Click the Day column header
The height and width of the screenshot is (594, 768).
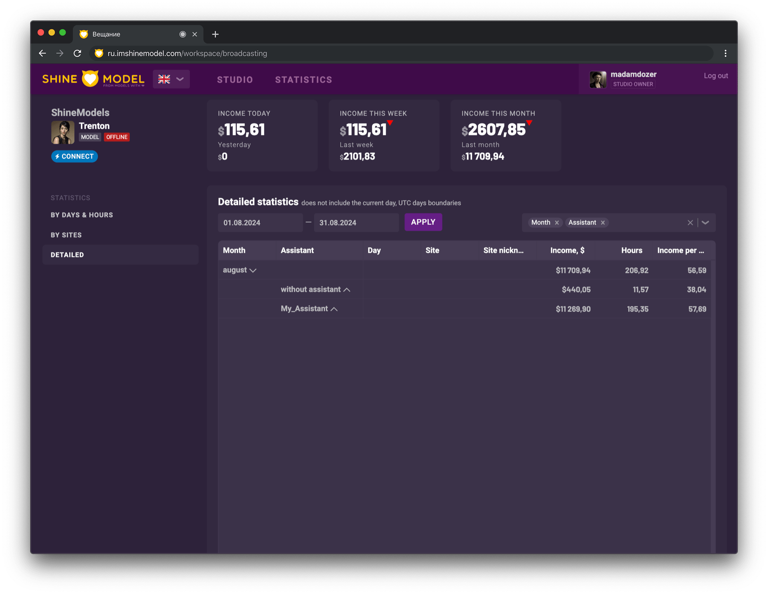(392, 250)
